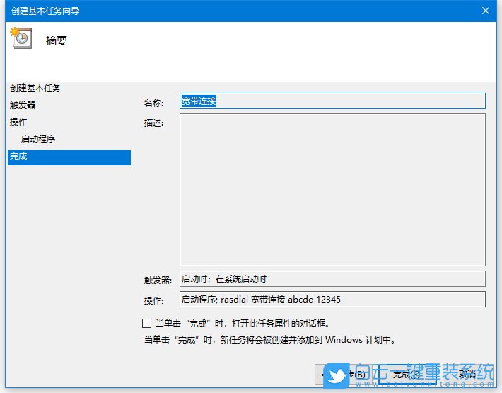Select the 启动程序 sub-step

38,139
